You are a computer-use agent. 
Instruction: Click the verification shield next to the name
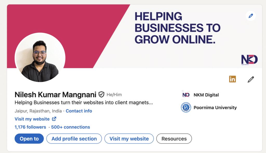coord(101,94)
